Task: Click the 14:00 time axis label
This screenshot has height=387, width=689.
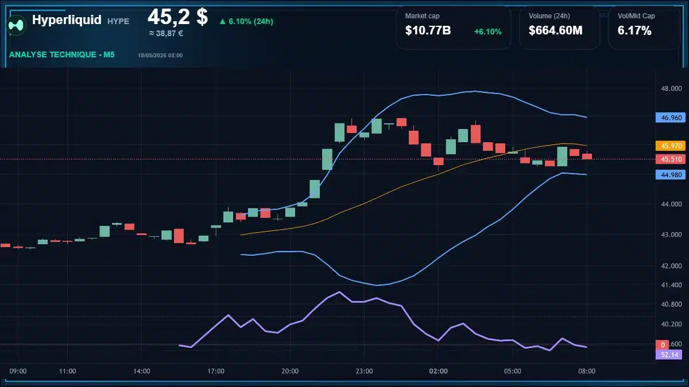Action: 142,371
